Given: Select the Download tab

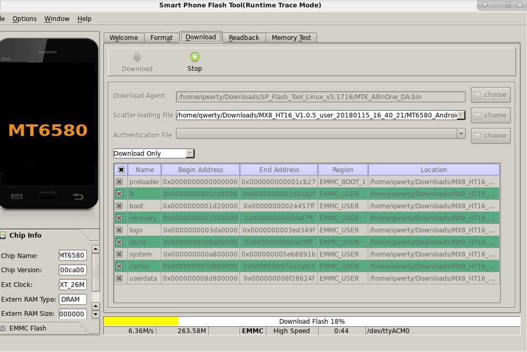Looking at the screenshot, I should tap(201, 37).
